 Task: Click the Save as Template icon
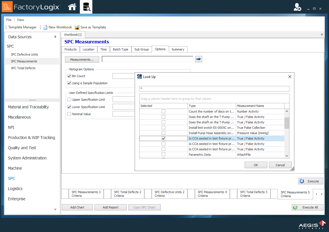click(x=77, y=27)
